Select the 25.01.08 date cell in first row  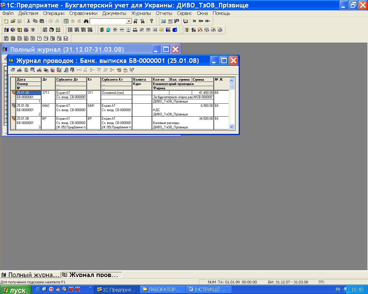click(28, 93)
